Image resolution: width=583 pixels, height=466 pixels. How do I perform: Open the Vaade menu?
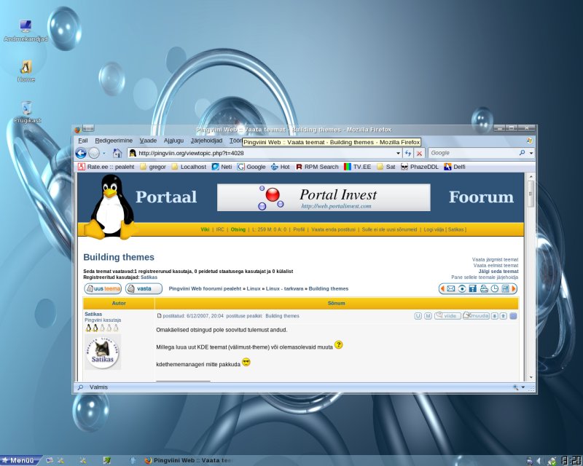tap(148, 141)
